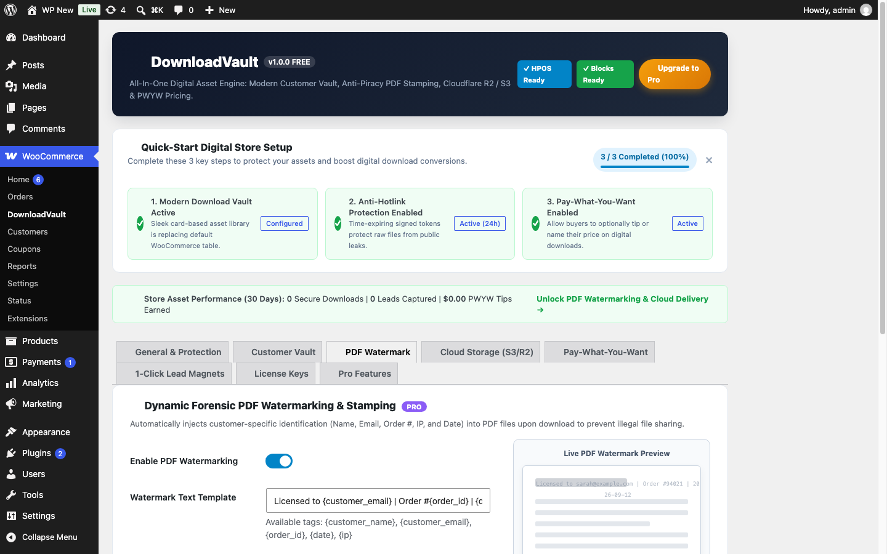
Task: Click the green check of Pay-What-You-Want step
Action: [x=536, y=223]
